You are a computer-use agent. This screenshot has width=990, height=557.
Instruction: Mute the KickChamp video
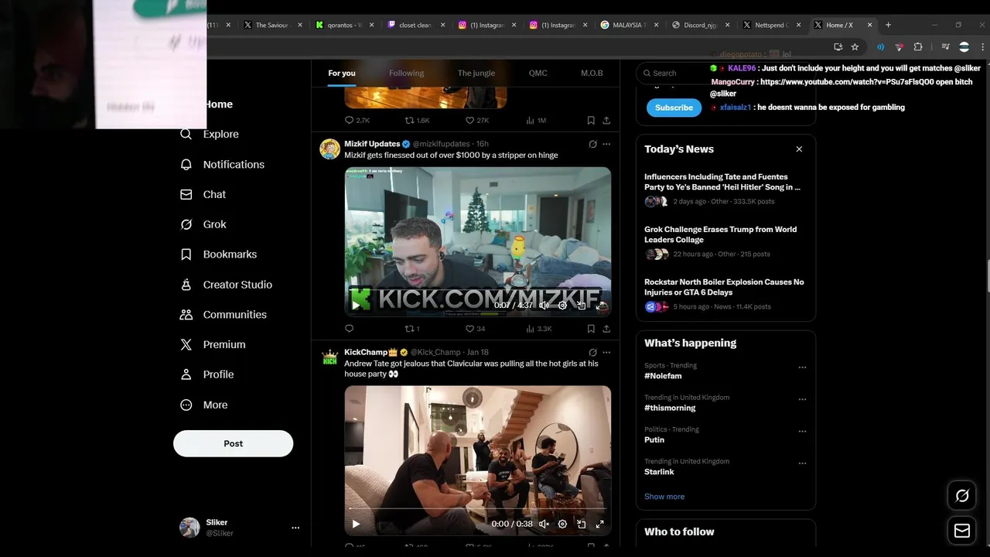(x=544, y=524)
